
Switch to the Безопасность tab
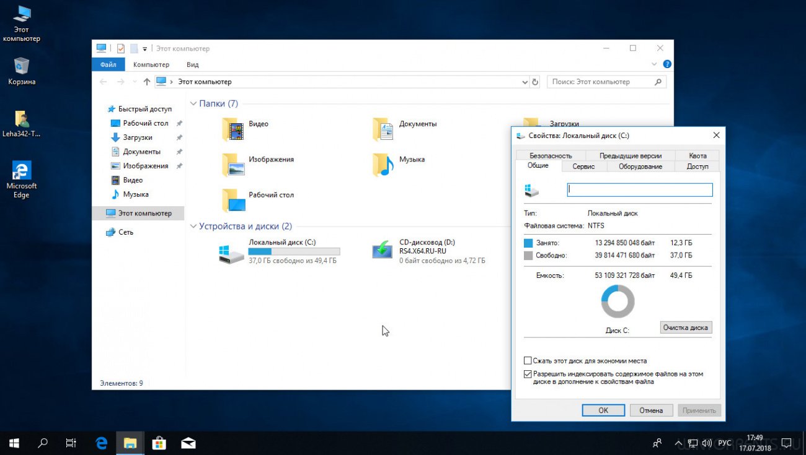click(x=551, y=155)
